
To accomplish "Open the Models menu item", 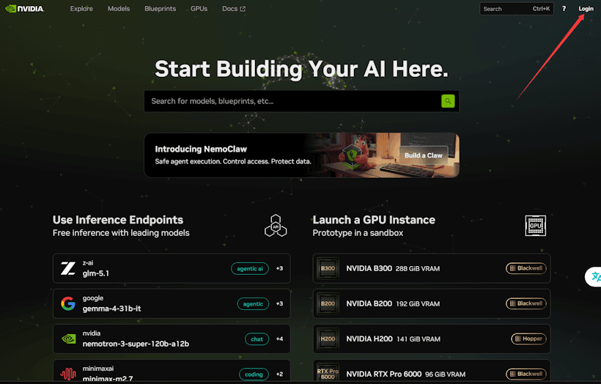I will [119, 9].
